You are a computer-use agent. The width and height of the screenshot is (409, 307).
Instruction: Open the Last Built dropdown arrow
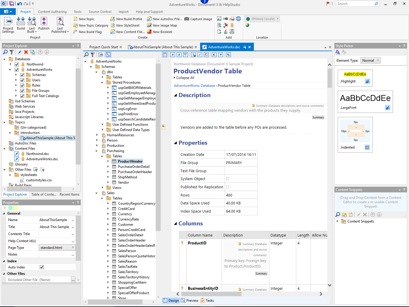[36, 32]
